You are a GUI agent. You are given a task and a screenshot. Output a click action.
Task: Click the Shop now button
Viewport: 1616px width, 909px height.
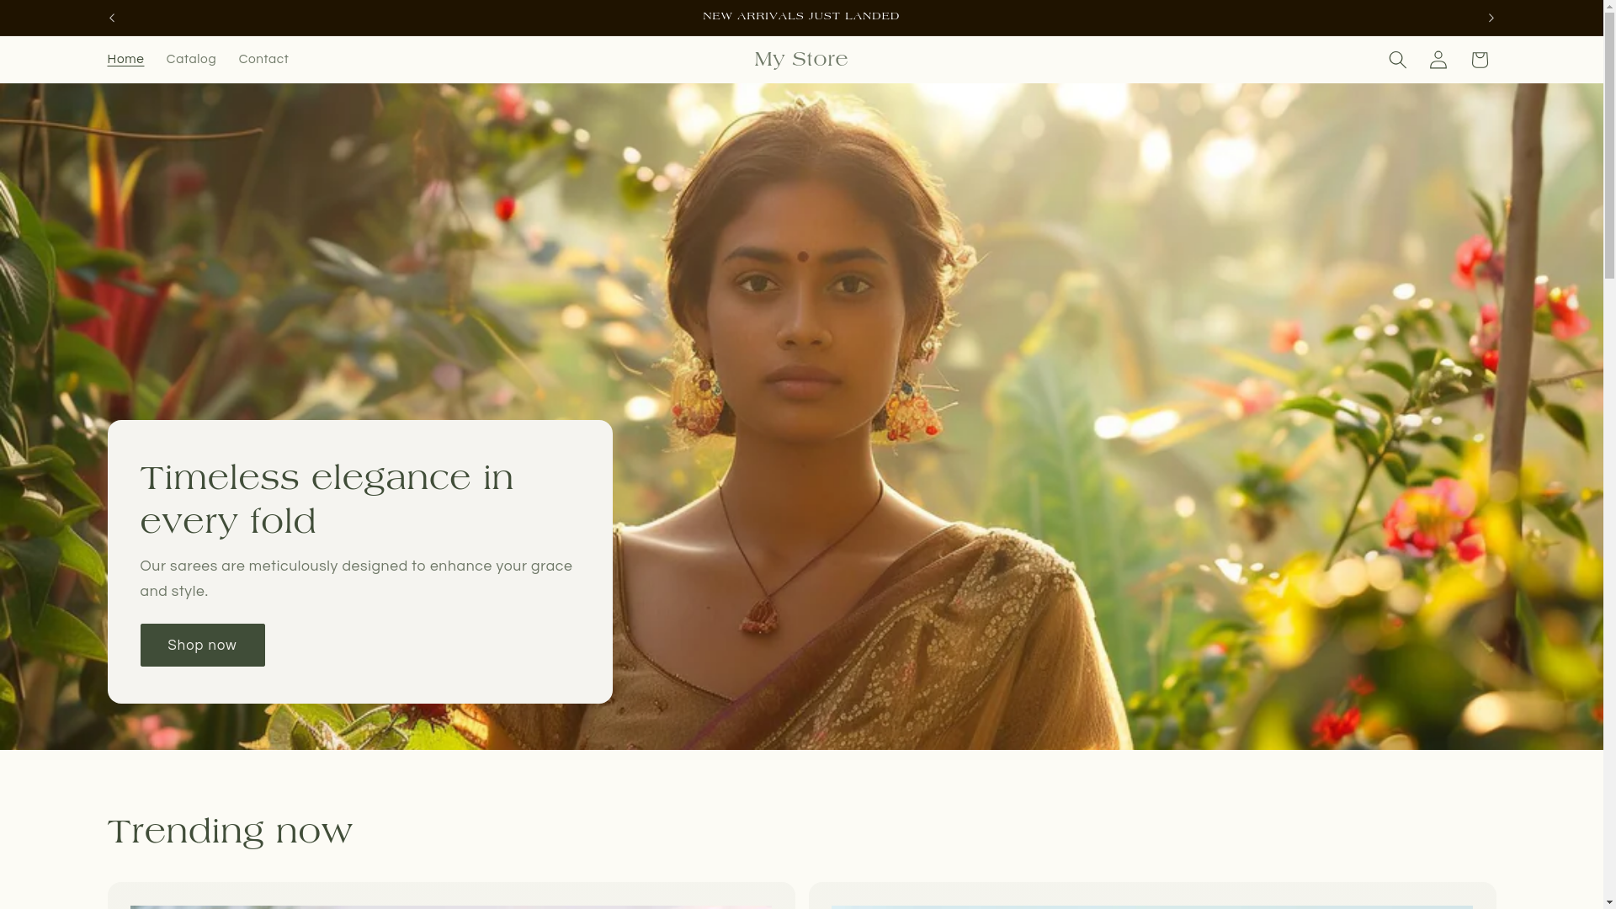point(202,645)
